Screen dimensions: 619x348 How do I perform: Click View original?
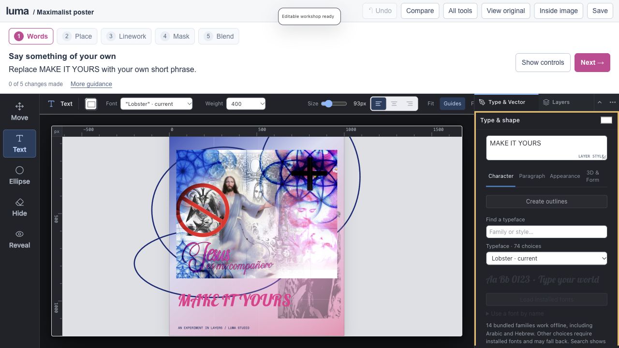coord(506,11)
